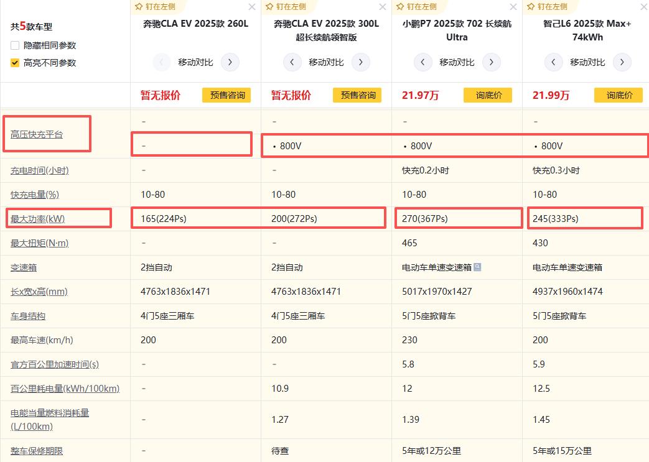Open magnifier icon beside 电动车单速变速箱

coord(477,267)
